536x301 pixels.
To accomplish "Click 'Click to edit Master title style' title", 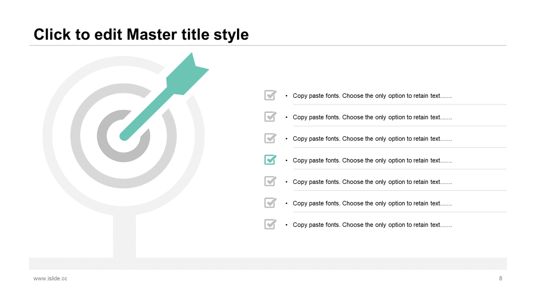I will point(141,34).
